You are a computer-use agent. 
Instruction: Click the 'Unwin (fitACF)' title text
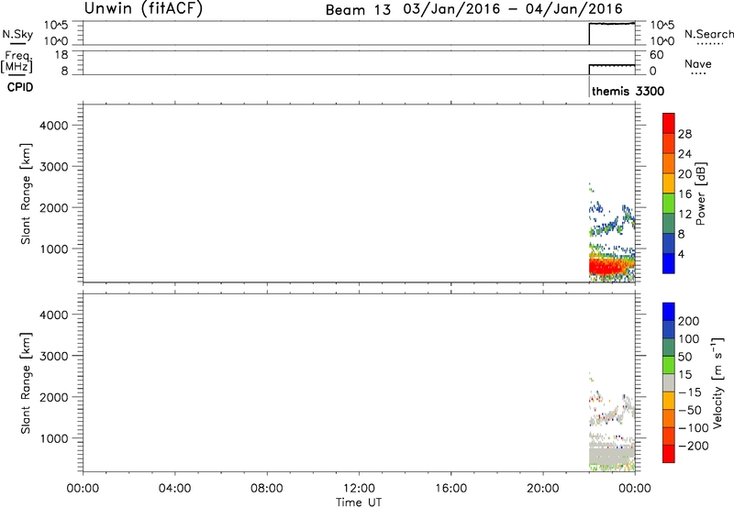click(x=143, y=8)
